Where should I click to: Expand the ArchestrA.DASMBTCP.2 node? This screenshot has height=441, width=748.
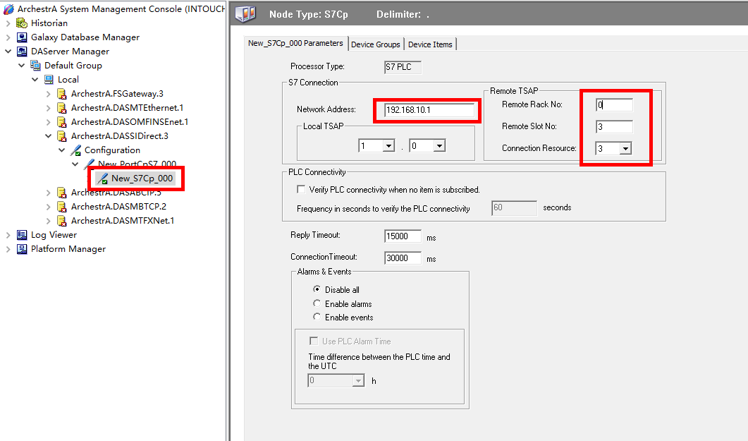coord(48,207)
